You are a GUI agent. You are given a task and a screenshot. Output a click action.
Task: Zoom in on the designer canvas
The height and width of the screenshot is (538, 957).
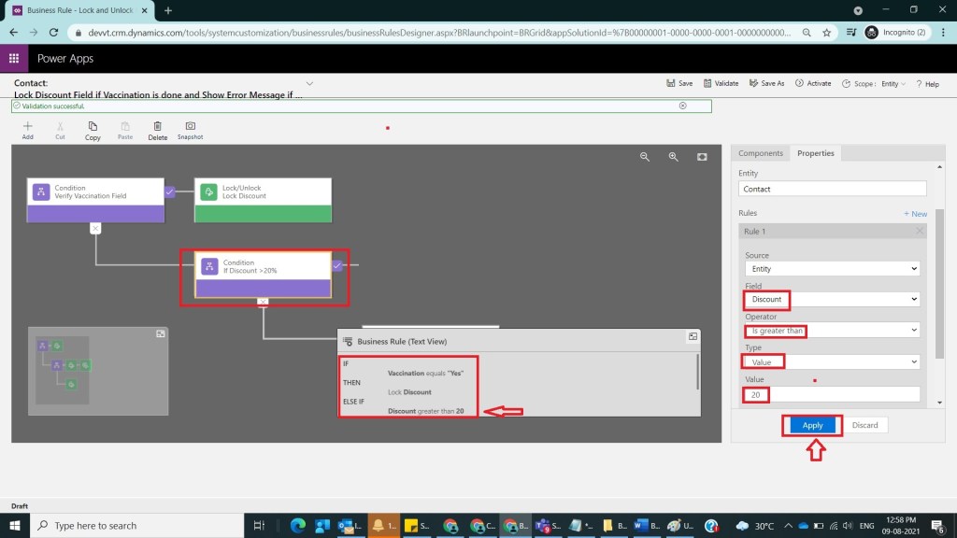click(x=673, y=157)
